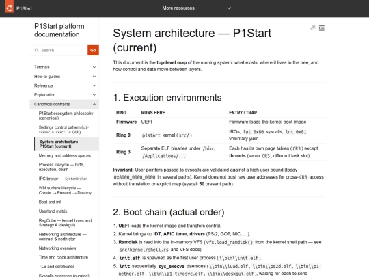The height and width of the screenshot is (277, 369).
Task: Open Tutorials in the sidebar
Action: coord(42,67)
